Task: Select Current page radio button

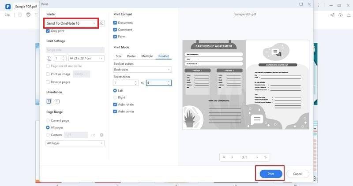Action: pos(48,121)
